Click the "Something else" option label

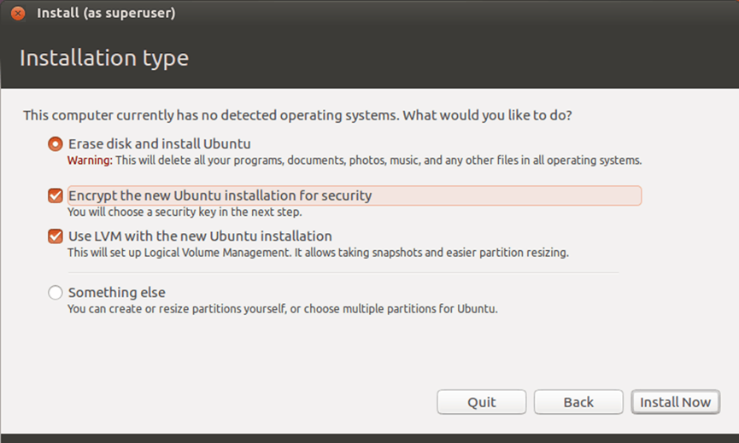pos(117,293)
